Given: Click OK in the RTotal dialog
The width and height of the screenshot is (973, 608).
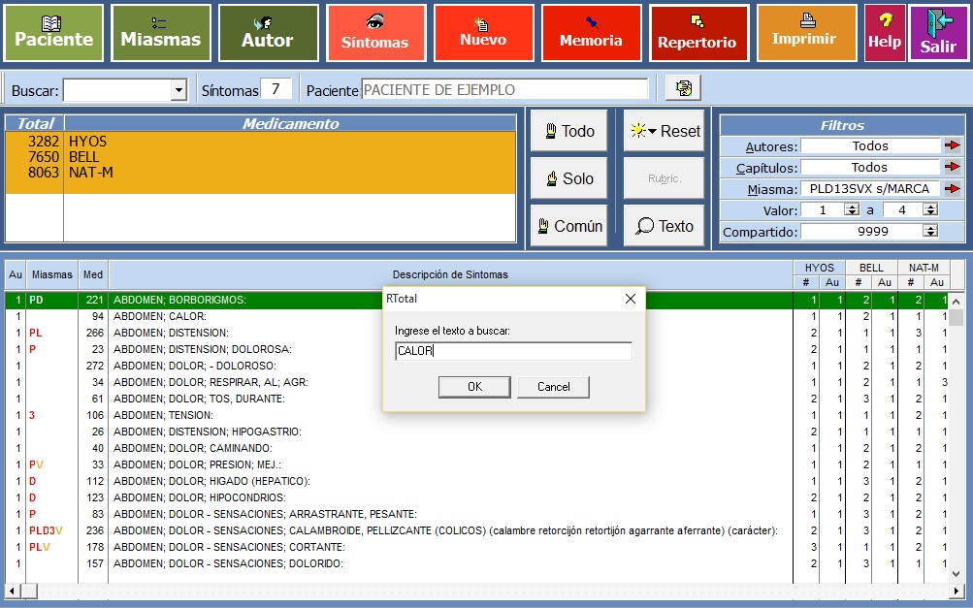Looking at the screenshot, I should 474,387.
